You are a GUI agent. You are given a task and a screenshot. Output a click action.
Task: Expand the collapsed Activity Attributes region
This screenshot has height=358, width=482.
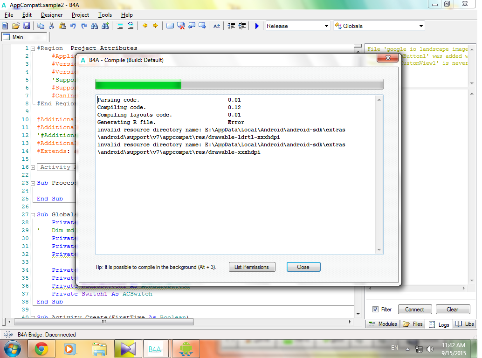tap(33, 167)
